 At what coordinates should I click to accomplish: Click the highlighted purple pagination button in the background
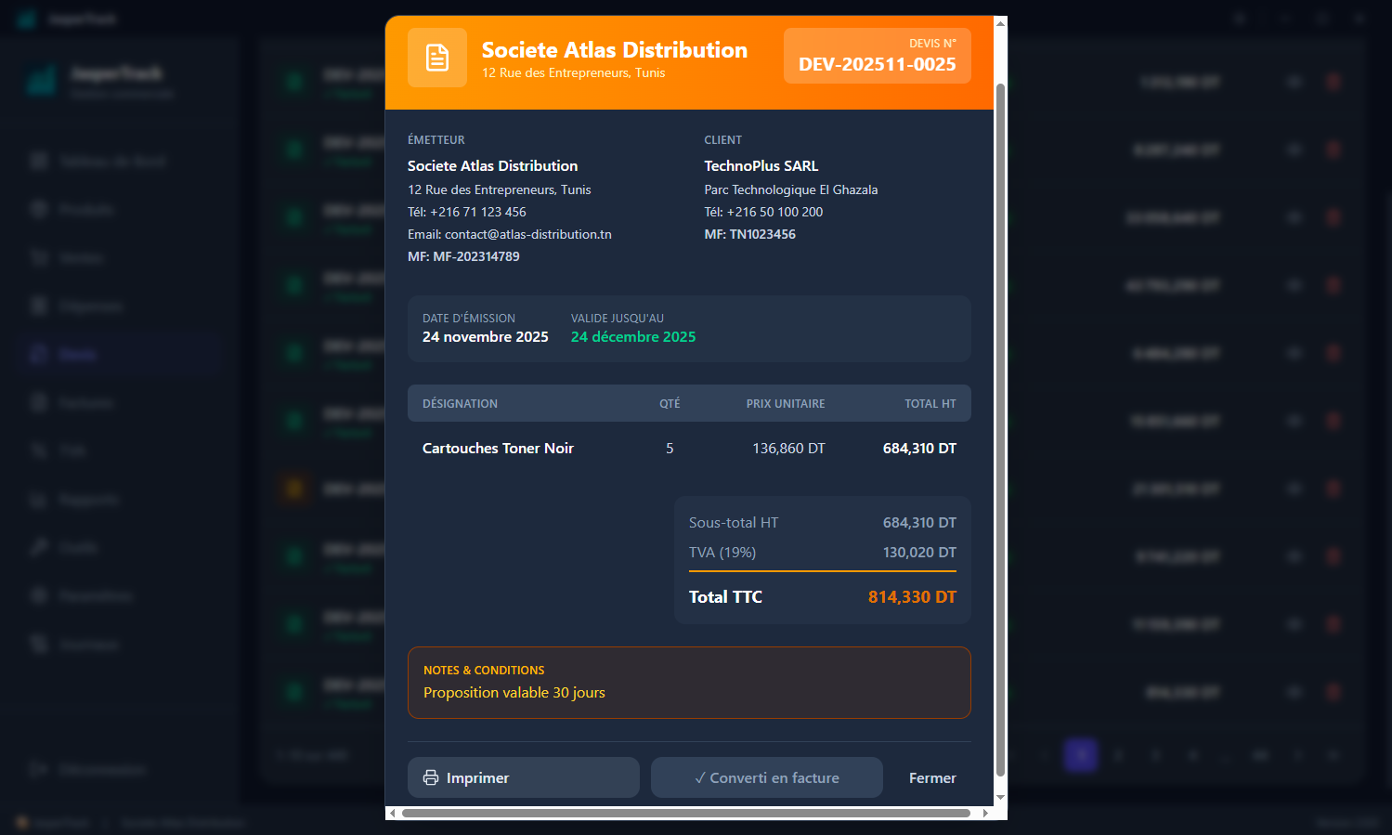(1081, 755)
